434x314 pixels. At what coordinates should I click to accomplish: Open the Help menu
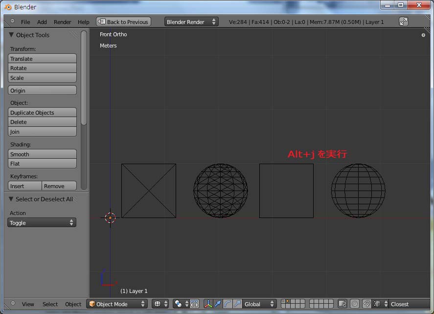pyautogui.click(x=83, y=22)
